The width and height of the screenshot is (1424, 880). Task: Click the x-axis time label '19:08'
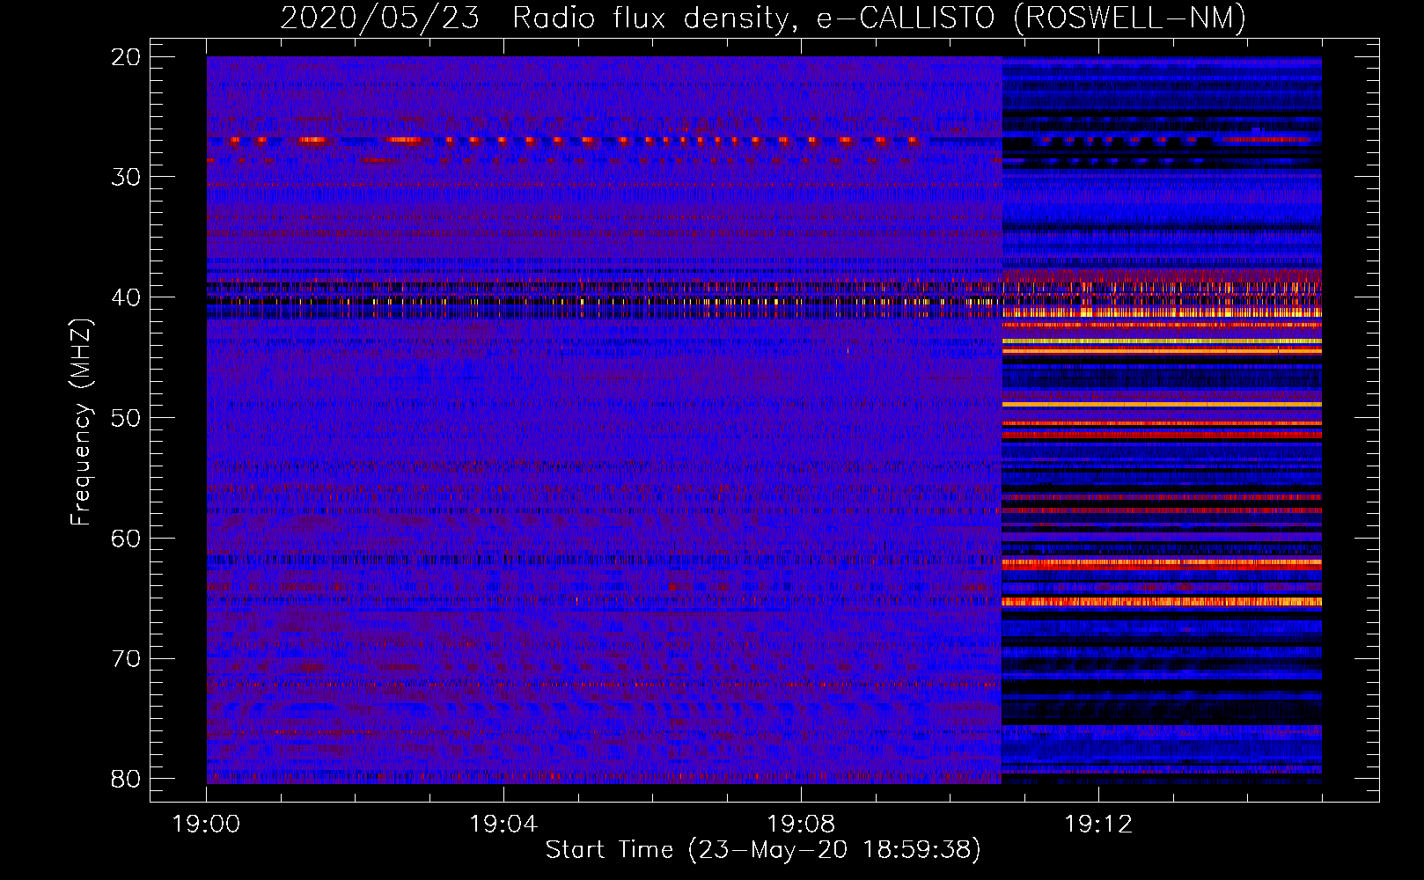pyautogui.click(x=801, y=825)
